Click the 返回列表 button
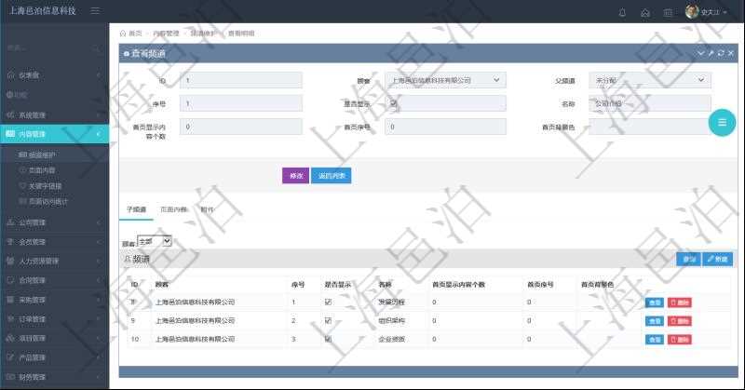The width and height of the screenshot is (745, 390). click(x=331, y=176)
